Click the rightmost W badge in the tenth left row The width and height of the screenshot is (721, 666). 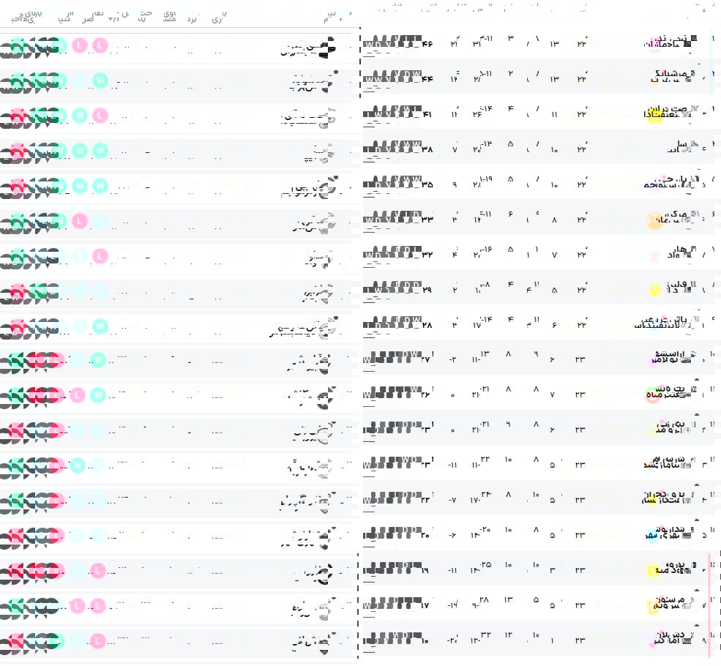point(100,360)
